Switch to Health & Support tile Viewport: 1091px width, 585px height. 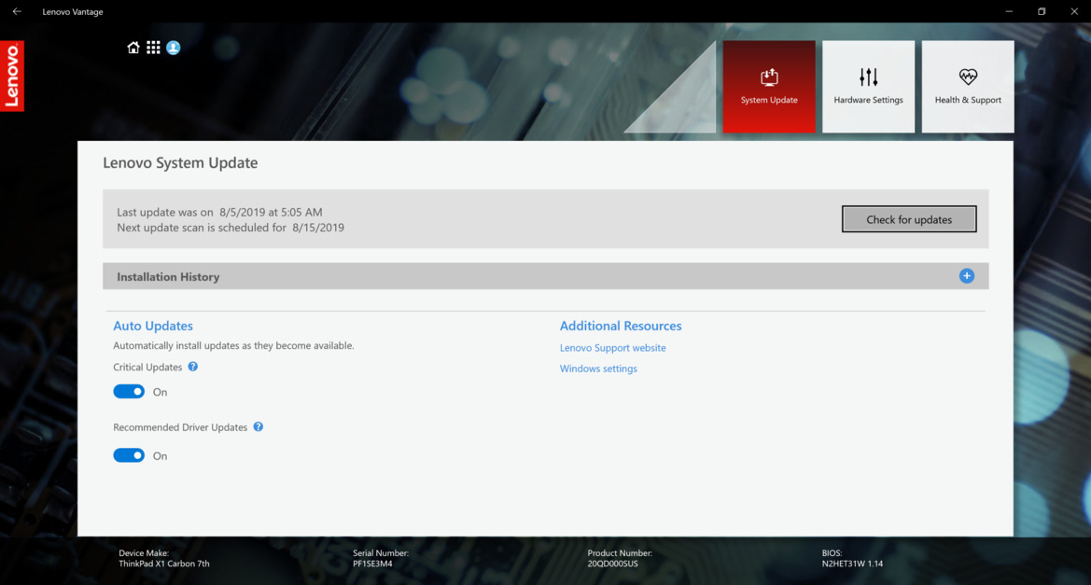pyautogui.click(x=968, y=86)
